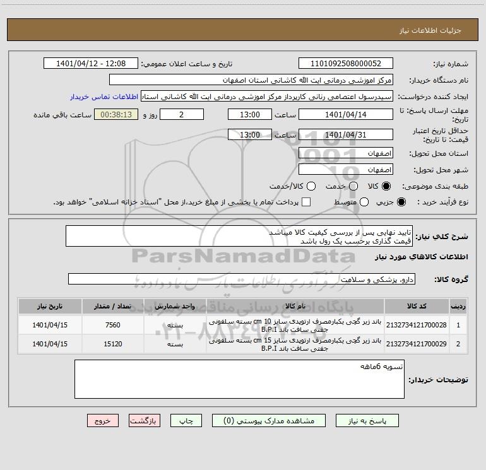Image resolution: width=486 pixels, height=470 pixels.
Task: Click the نام کالا column header
Action: point(295,306)
